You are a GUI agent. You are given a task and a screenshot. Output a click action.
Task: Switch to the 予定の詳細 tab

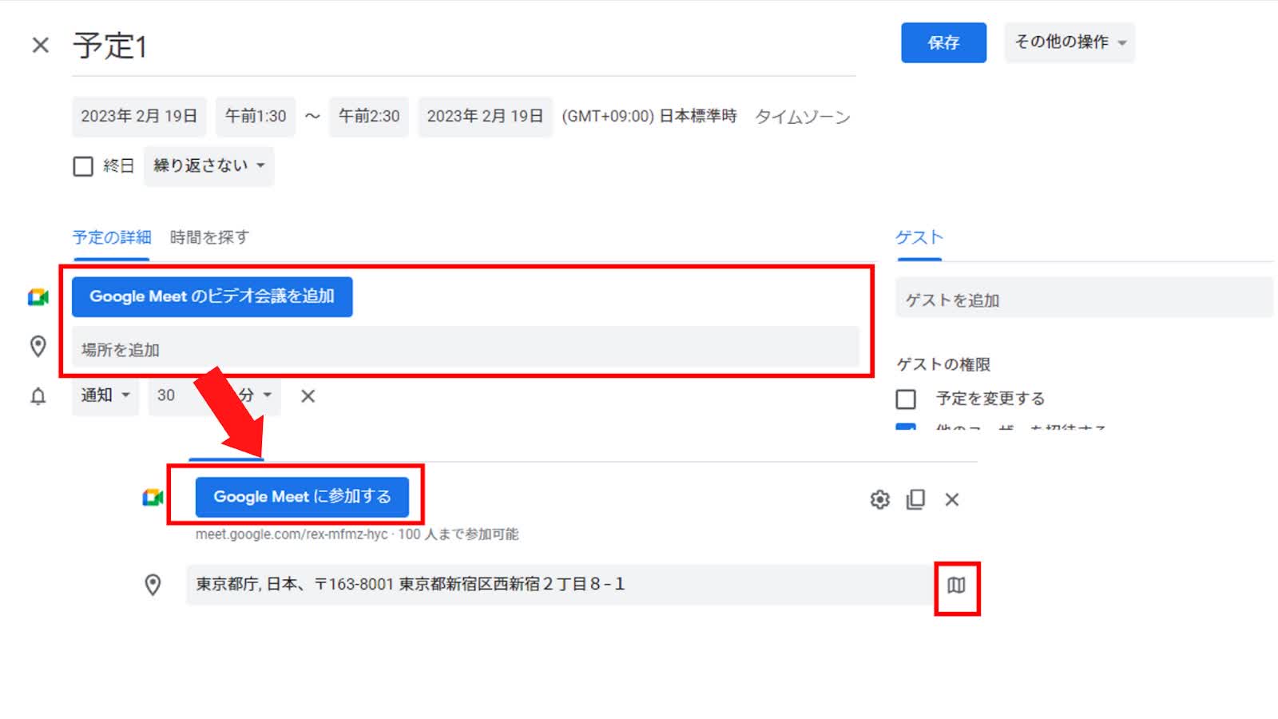pyautogui.click(x=112, y=237)
